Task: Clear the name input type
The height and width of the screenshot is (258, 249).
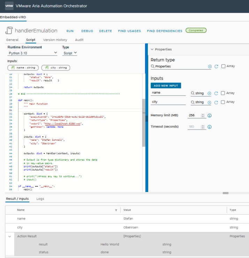Action: (x=209, y=93)
